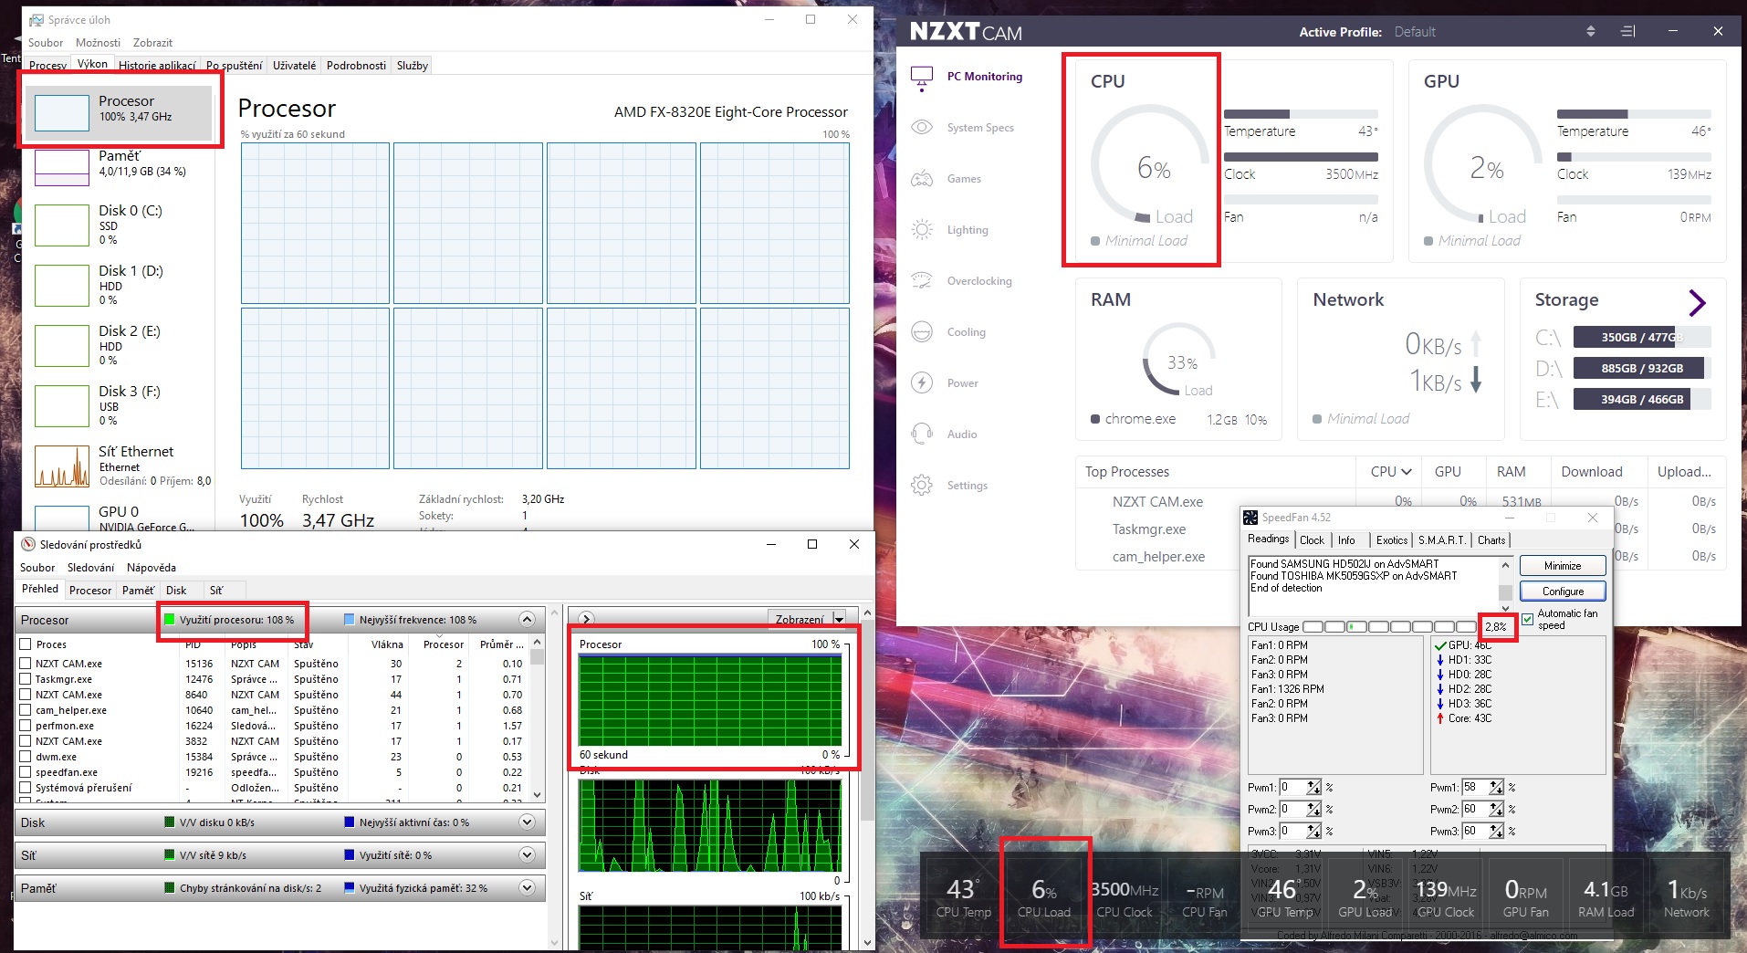Select Disk 1 (D:) thumbnail in Task Manager
Image resolution: width=1747 pixels, height=953 pixels.
pos(62,286)
